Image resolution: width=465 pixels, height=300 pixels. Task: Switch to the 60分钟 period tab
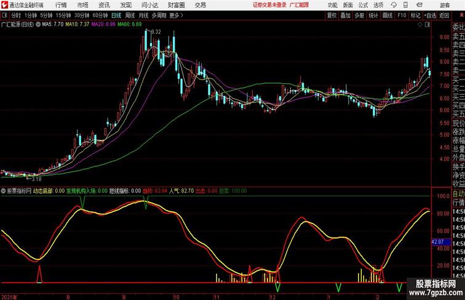(x=100, y=15)
